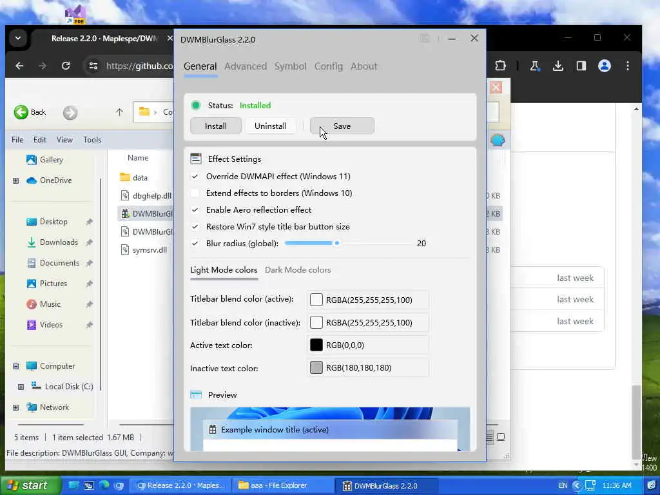
Task: Pick inactive titlebar blend color swatch
Action: coord(316,322)
